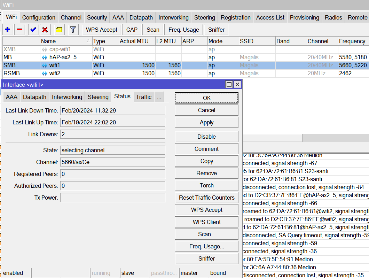The height and width of the screenshot is (278, 369).
Task: Reset Traffic Counters for wifi1
Action: pyautogui.click(x=206, y=198)
